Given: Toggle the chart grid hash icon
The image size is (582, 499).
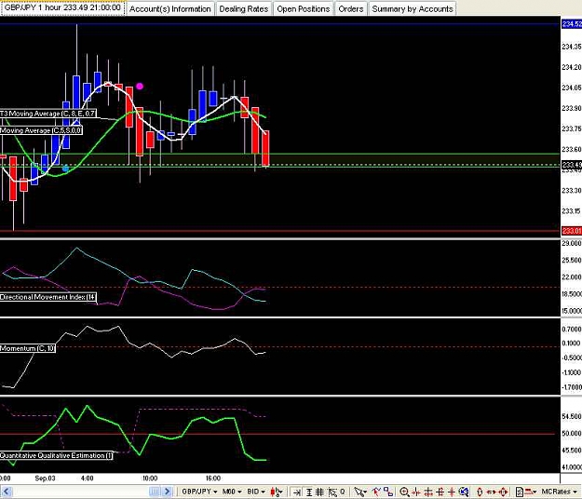Looking at the screenshot, I should pos(319,492).
